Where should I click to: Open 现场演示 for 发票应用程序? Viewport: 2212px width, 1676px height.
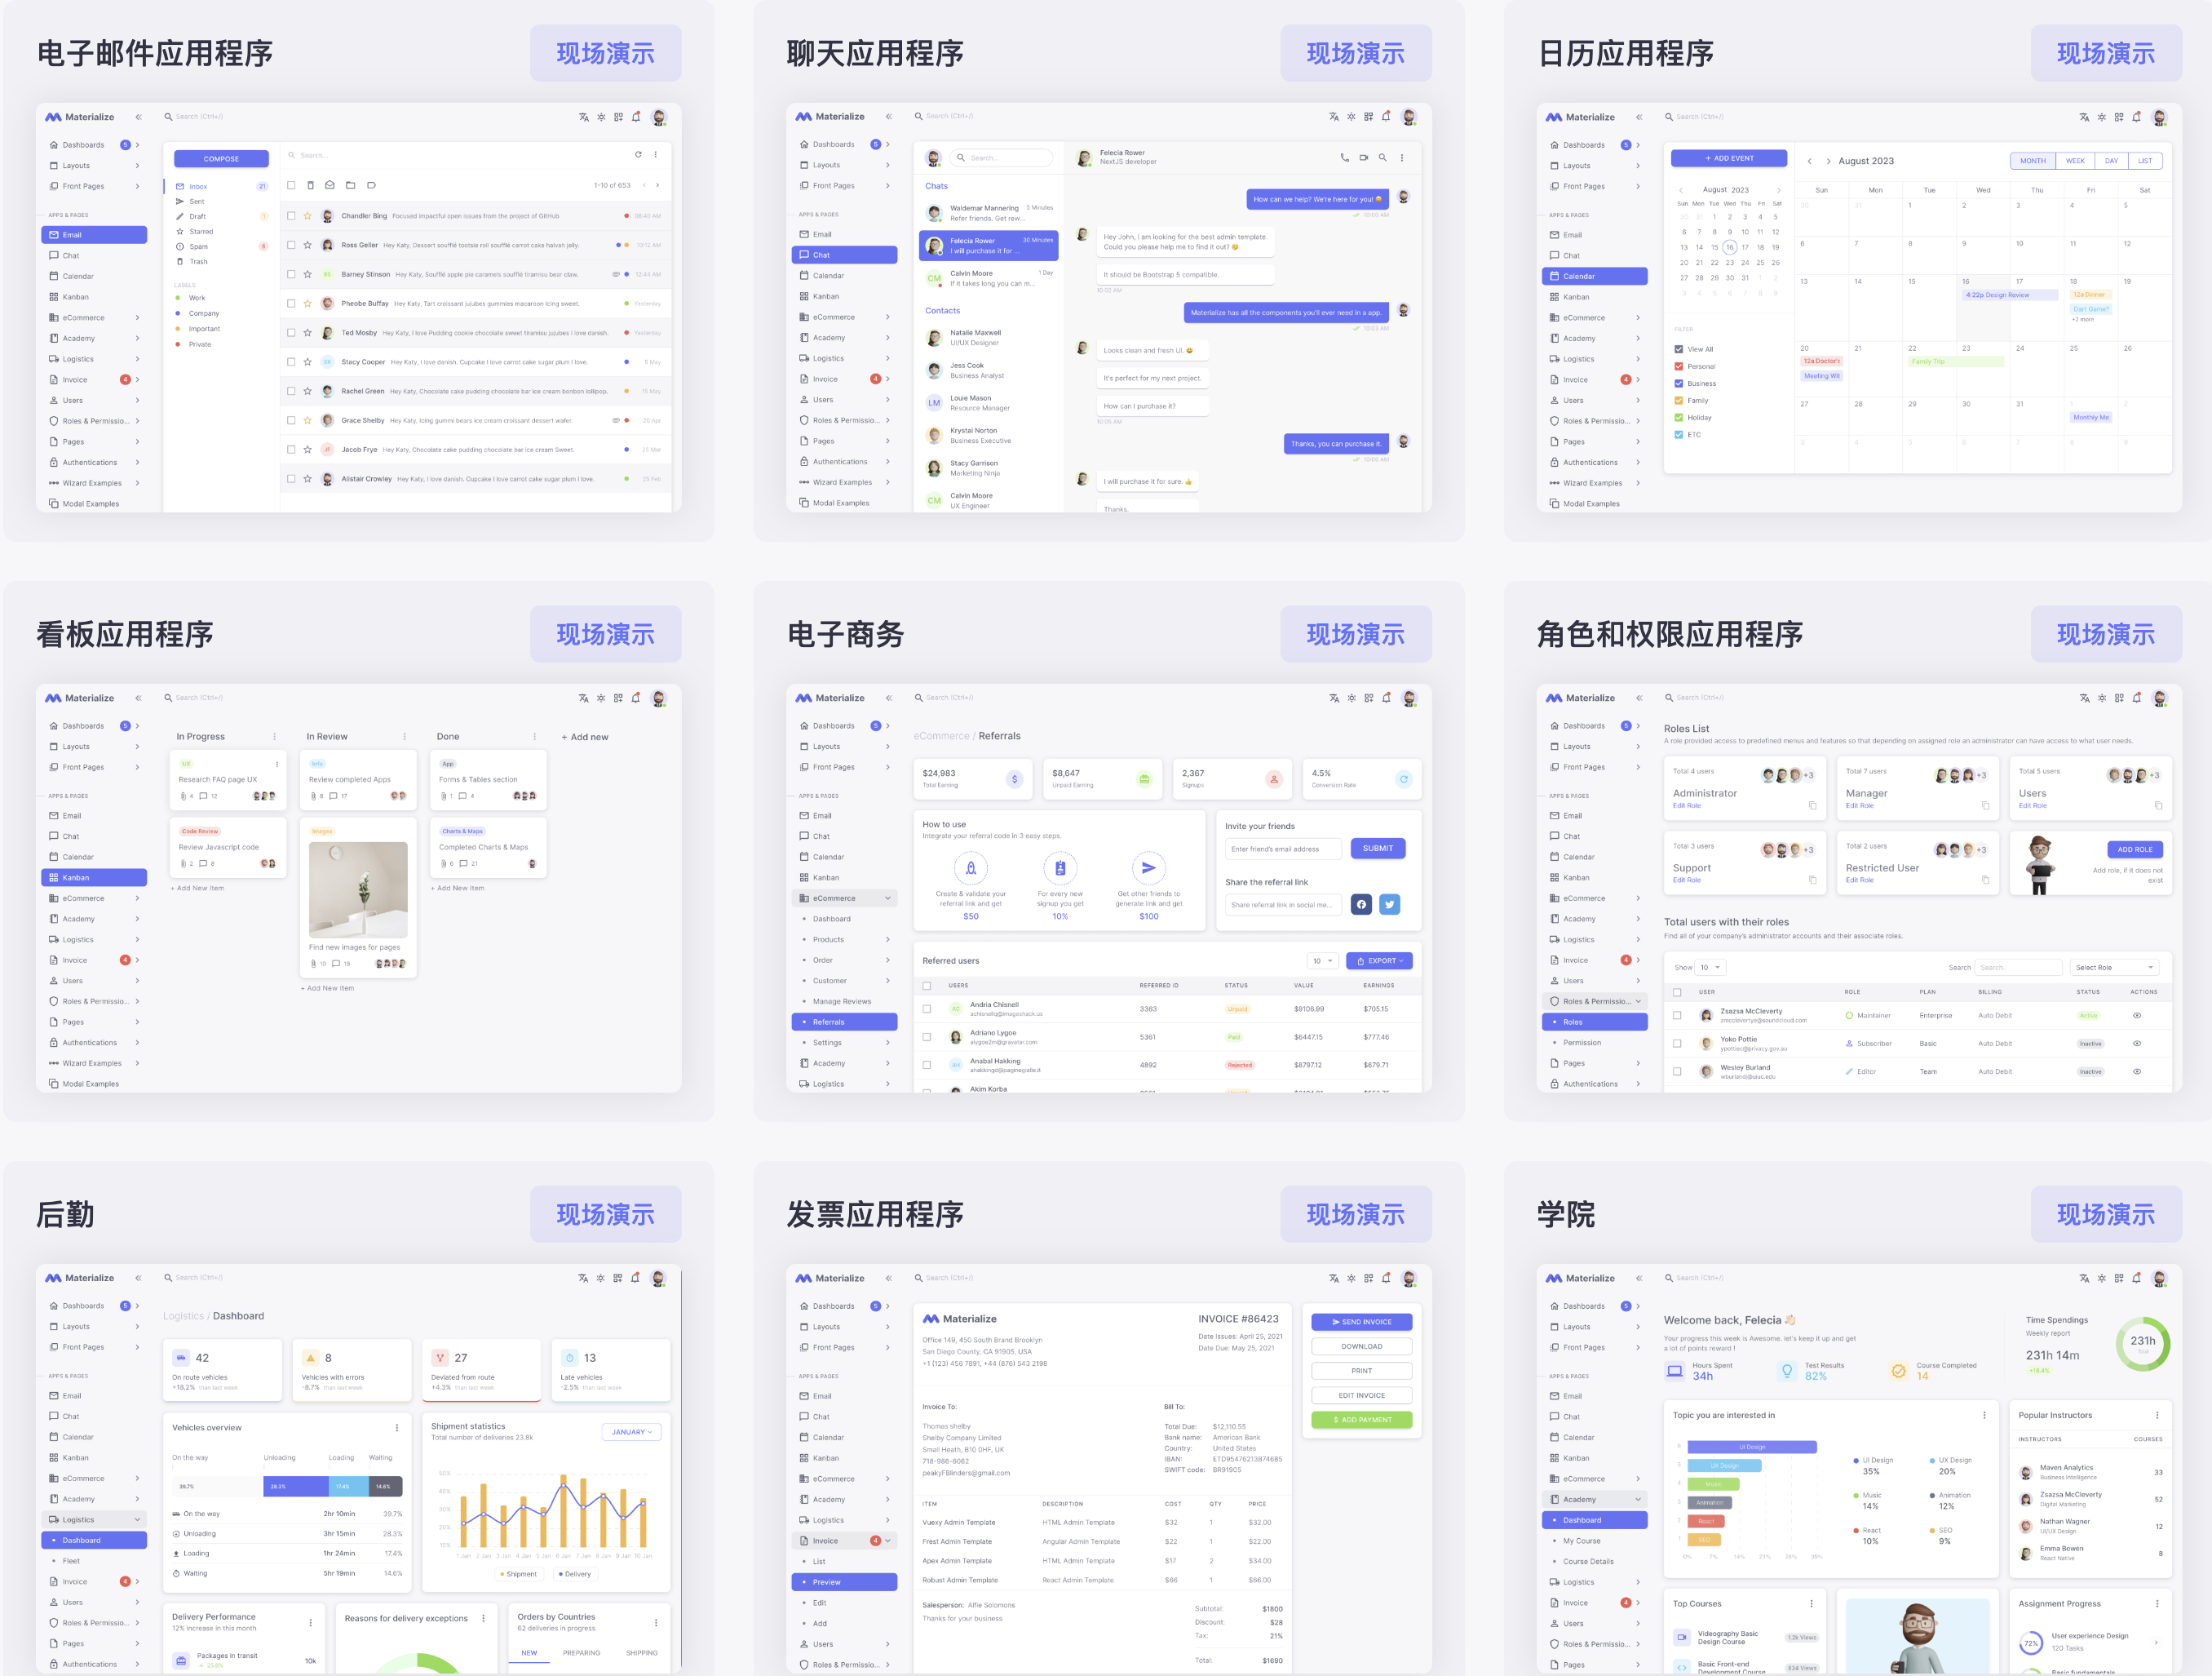click(x=1355, y=1213)
